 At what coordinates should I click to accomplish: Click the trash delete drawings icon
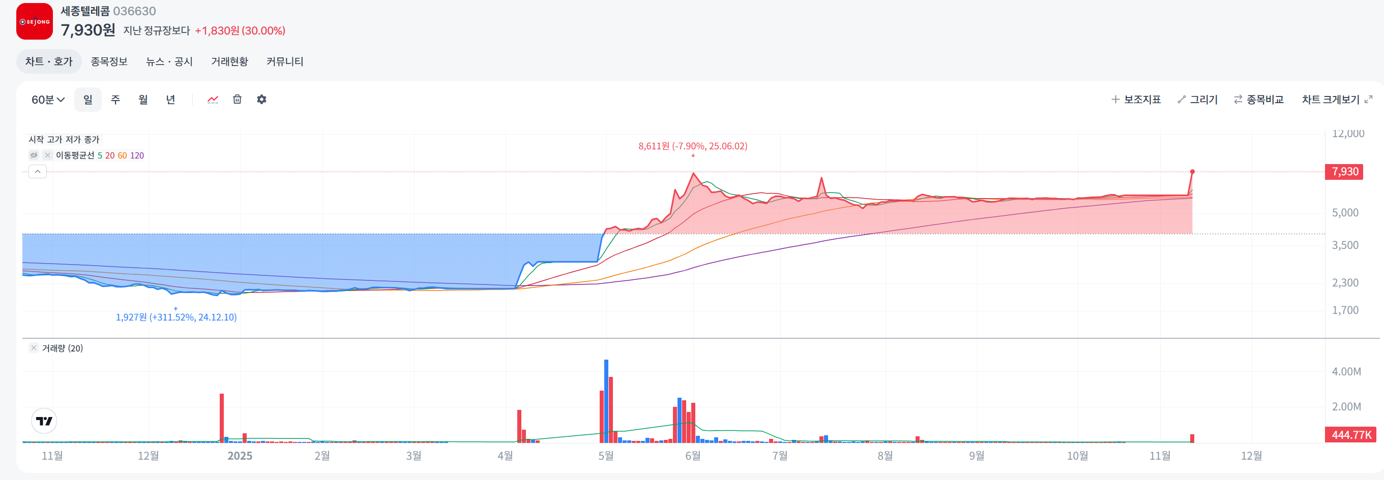click(x=237, y=99)
